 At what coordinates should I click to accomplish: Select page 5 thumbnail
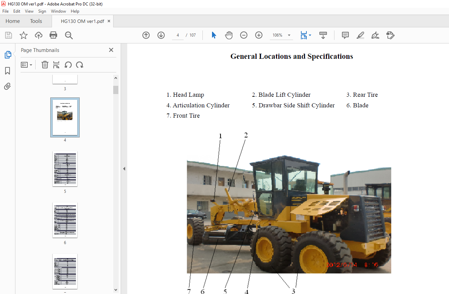pyautogui.click(x=65, y=169)
